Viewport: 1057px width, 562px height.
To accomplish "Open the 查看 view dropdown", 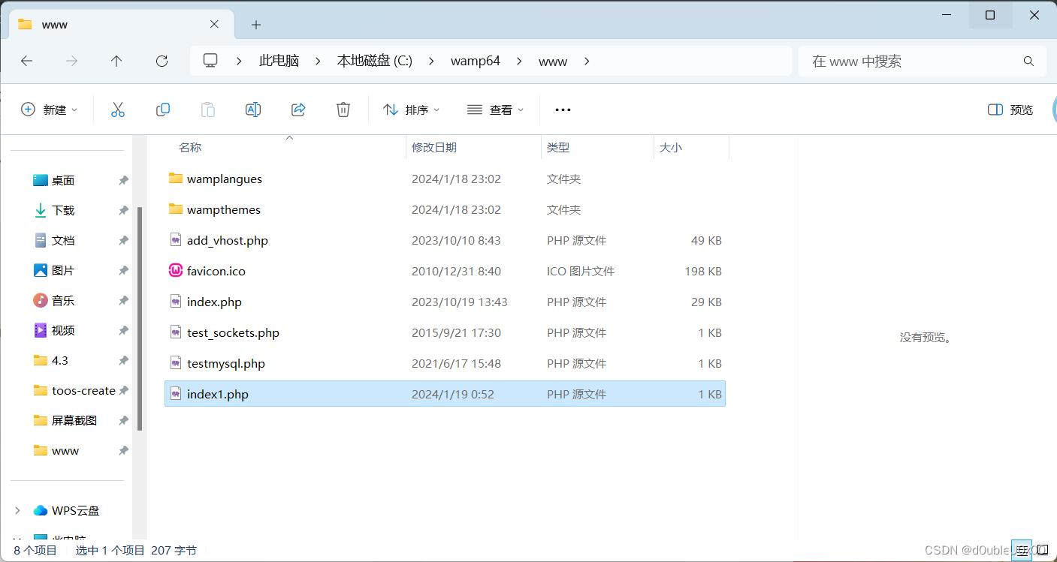I will [x=495, y=110].
